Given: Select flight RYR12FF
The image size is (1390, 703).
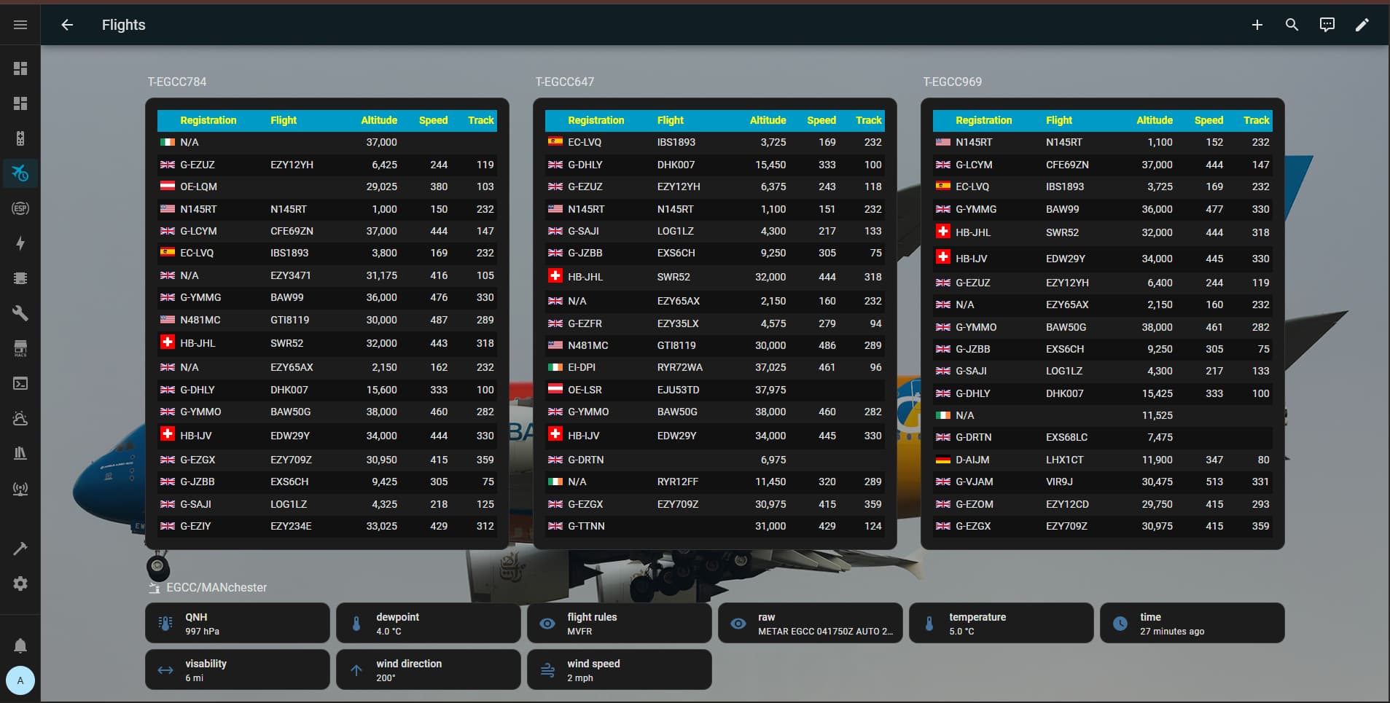Looking at the screenshot, I should 678,482.
